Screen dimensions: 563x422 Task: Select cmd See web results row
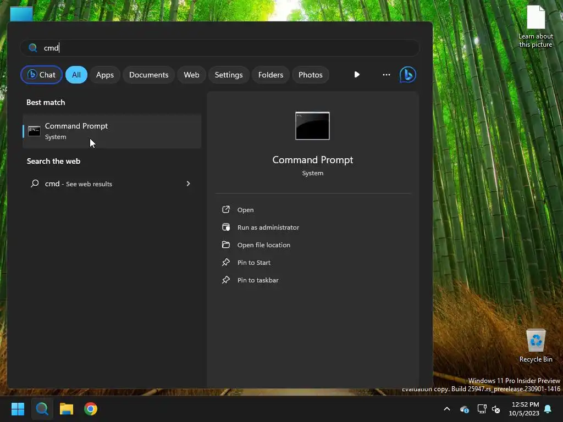tap(112, 184)
